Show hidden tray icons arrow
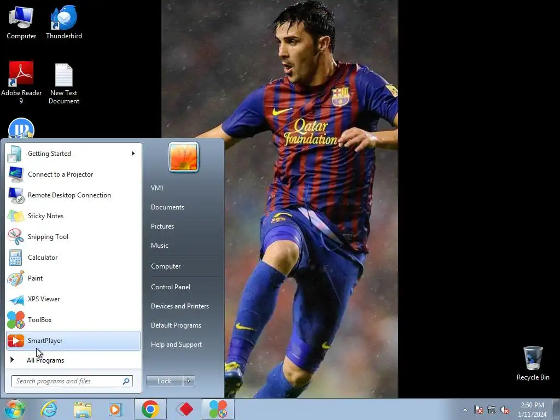The width and height of the screenshot is (560, 420). tap(465, 410)
